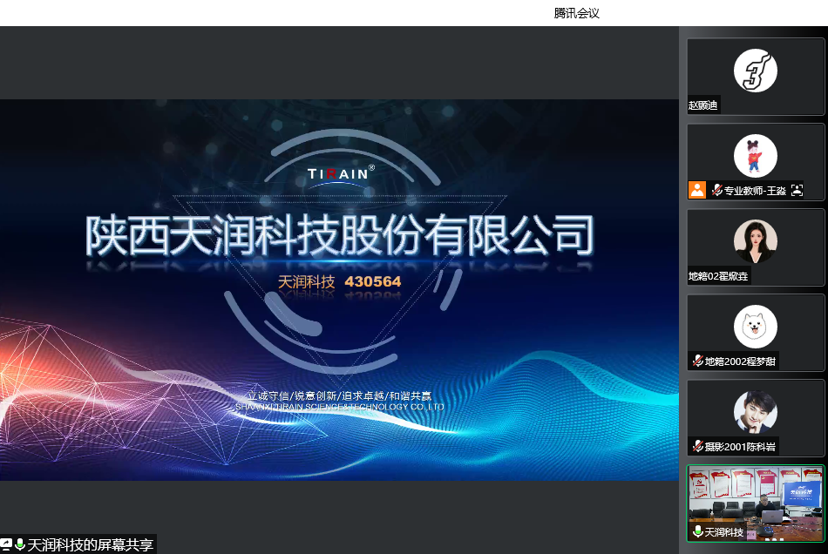This screenshot has width=828, height=554.
Task: Click the muted mic icon for 摄影2001陈科岩
Action: tap(697, 446)
